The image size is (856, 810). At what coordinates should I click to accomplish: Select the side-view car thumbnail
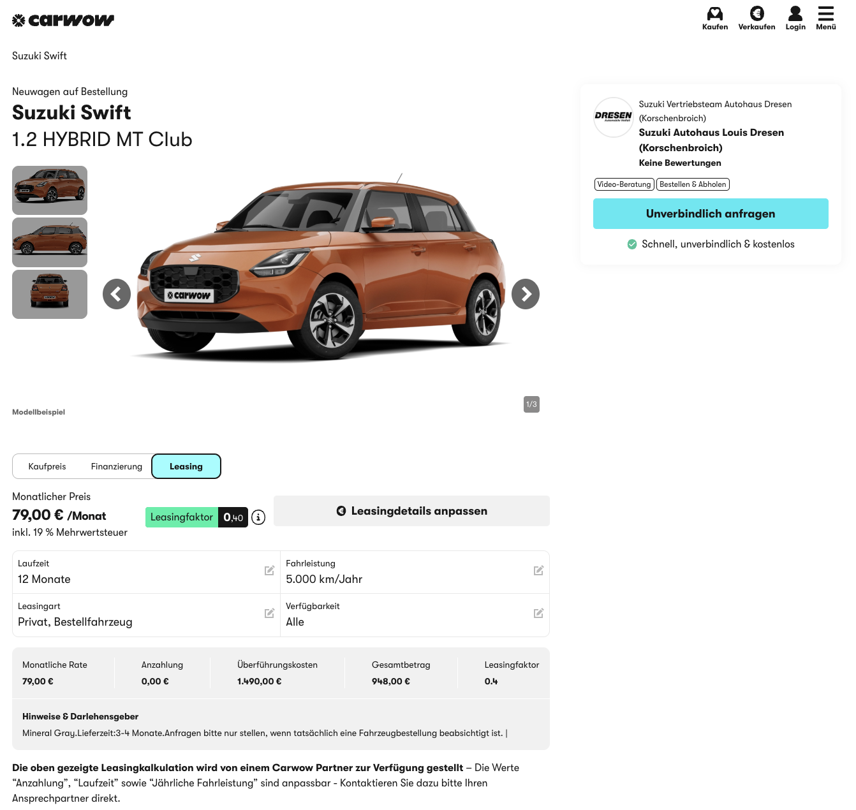[50, 242]
